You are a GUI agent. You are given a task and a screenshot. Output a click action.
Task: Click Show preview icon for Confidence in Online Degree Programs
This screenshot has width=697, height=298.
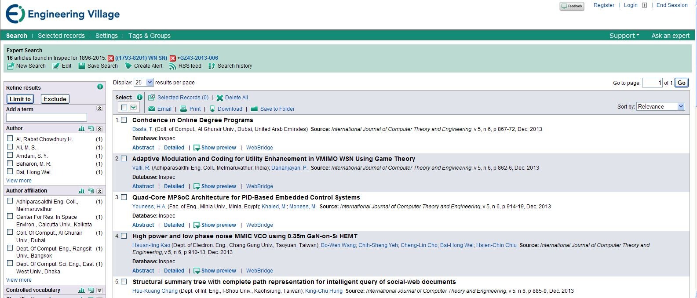coord(197,148)
